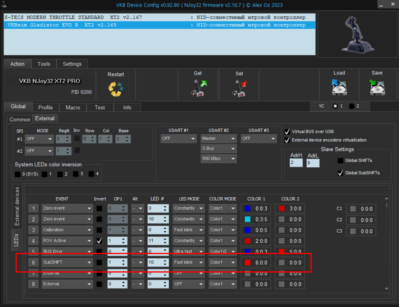Open the Calibration event dropdown in row 3
Viewport: 399px width, 307px height.
coord(67,230)
